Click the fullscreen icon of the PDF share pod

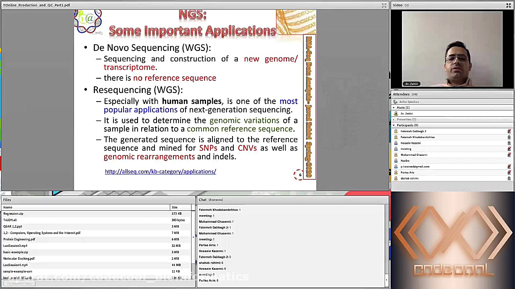click(384, 5)
